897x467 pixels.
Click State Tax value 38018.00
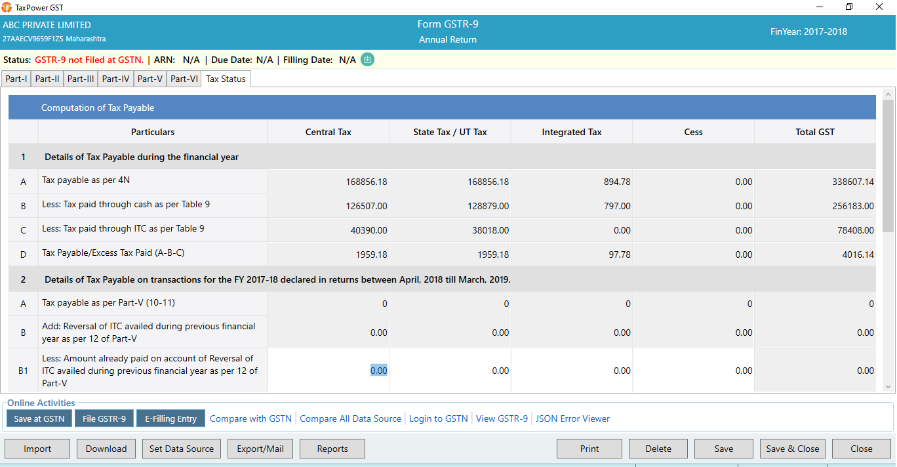(x=491, y=230)
